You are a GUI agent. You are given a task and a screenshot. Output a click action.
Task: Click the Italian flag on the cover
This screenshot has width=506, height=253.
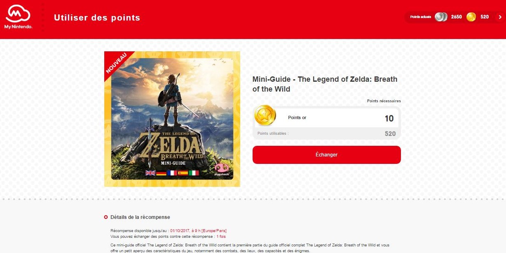point(194,173)
